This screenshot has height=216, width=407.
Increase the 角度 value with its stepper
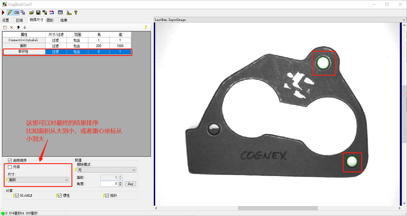[120, 182]
